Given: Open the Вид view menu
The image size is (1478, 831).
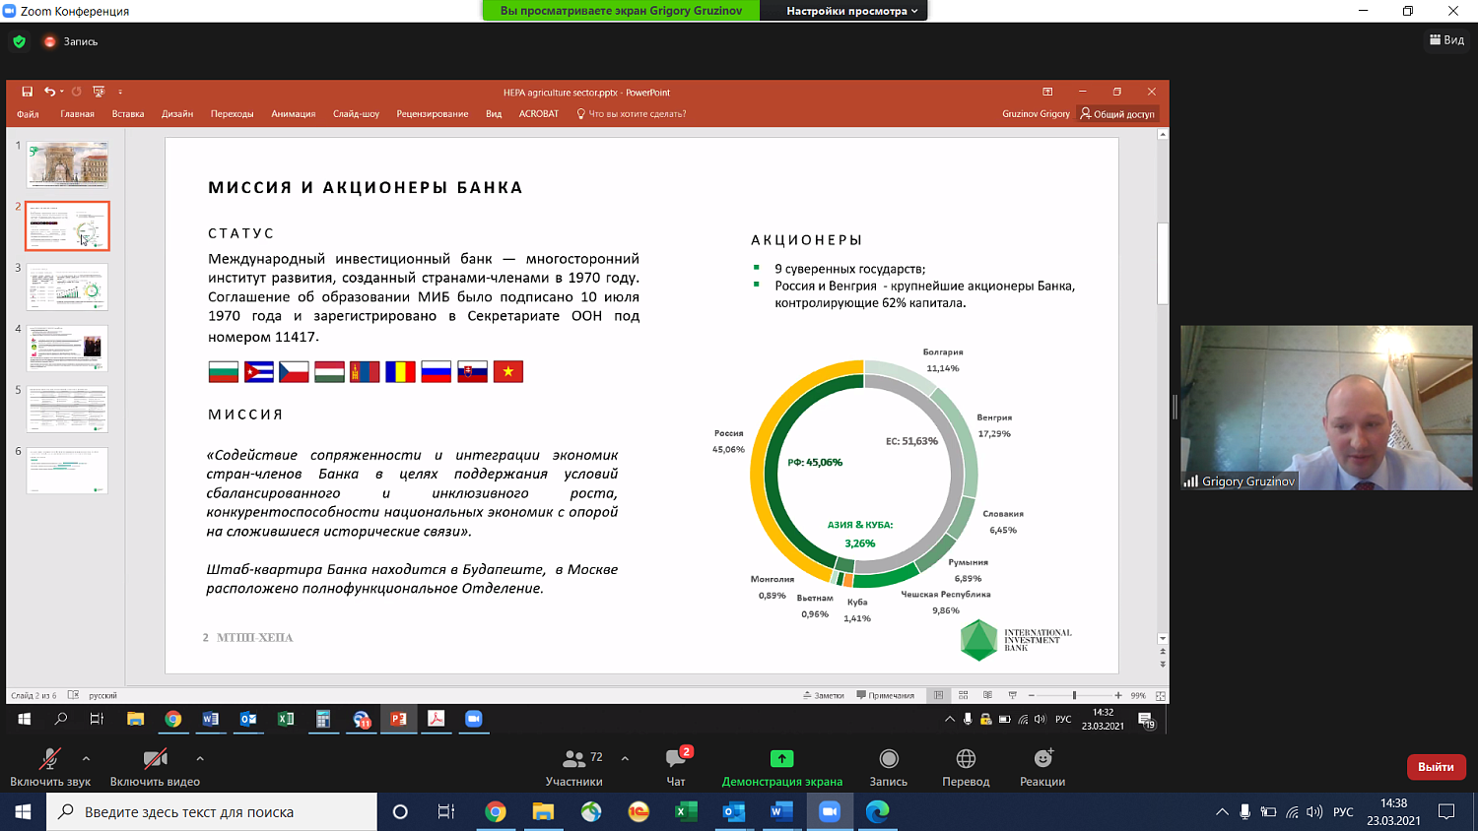Looking at the screenshot, I should pyautogui.click(x=1446, y=40).
